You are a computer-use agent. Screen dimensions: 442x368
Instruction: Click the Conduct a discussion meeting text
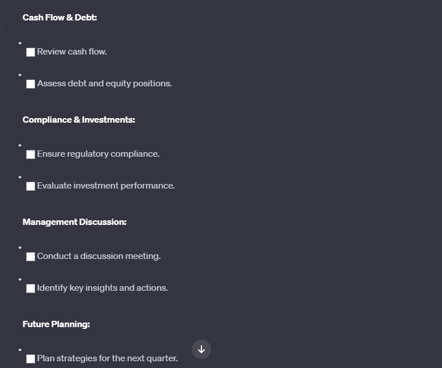pos(99,256)
